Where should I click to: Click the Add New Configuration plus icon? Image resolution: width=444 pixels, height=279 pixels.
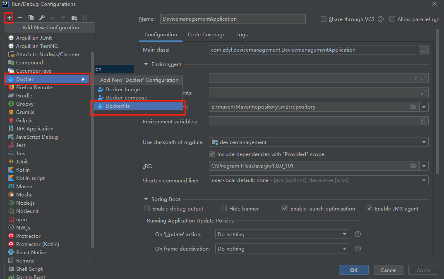pyautogui.click(x=9, y=18)
